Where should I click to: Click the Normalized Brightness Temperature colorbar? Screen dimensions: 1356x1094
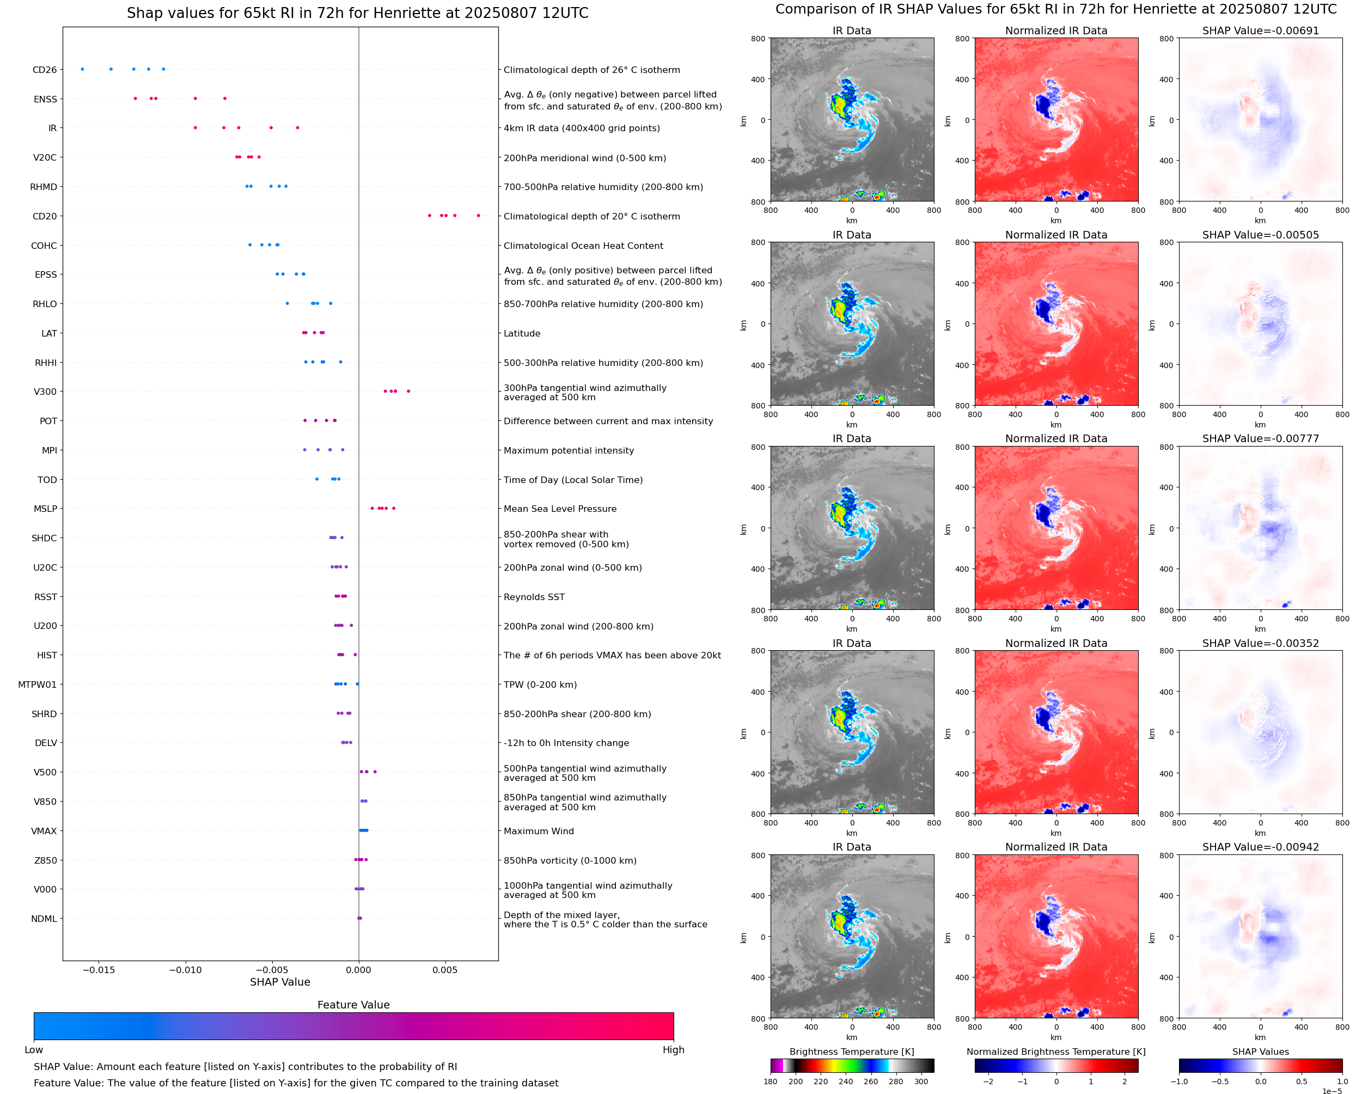[x=1056, y=1065]
